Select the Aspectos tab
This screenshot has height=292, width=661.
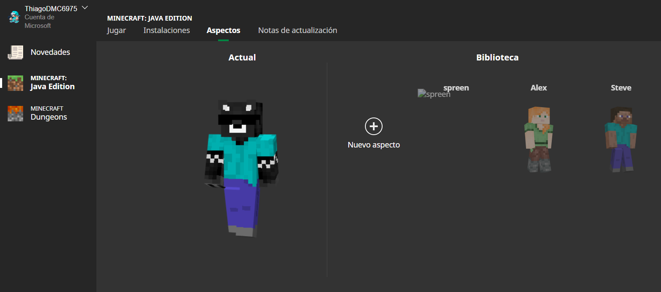223,30
